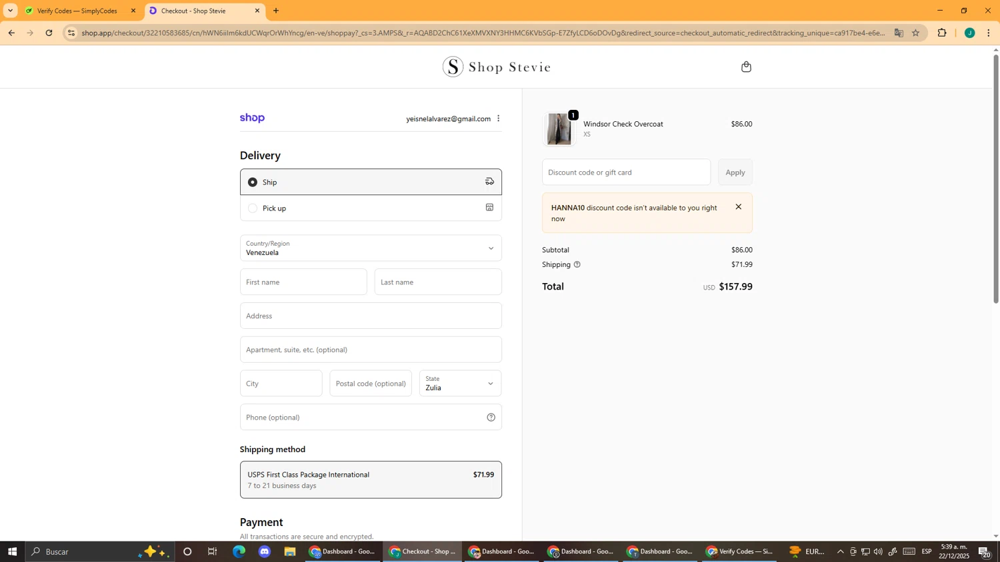Click the shipping truck icon
This screenshot has height=562, width=1000.
coord(489,182)
